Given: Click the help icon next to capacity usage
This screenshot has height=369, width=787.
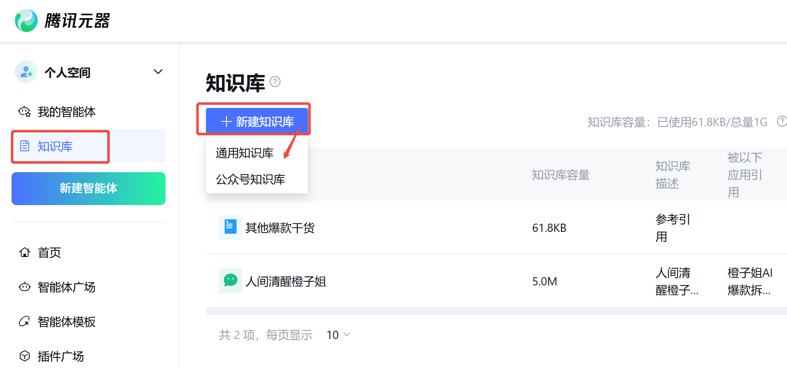Looking at the screenshot, I should [781, 121].
